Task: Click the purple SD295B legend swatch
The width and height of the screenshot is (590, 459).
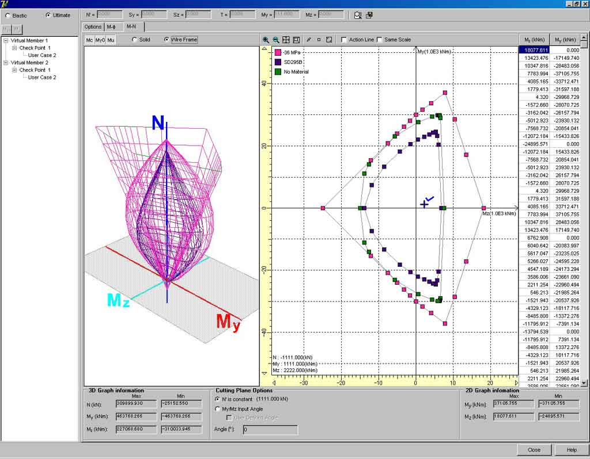Action: coord(278,62)
